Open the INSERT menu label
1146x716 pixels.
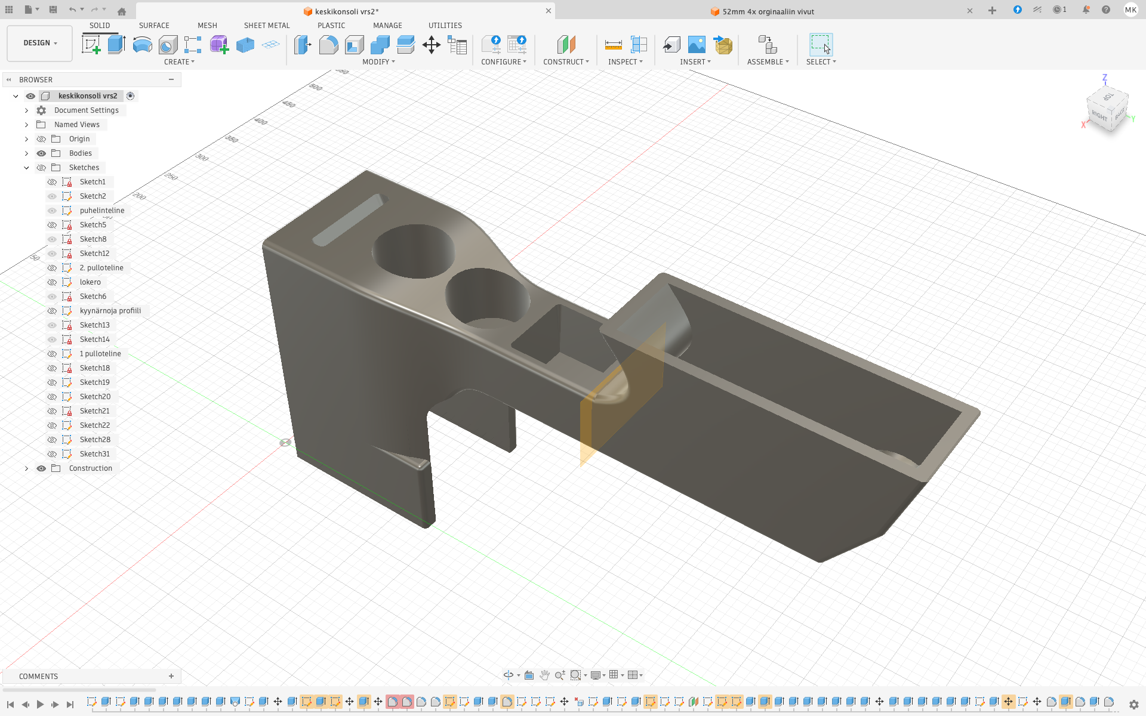coord(695,62)
